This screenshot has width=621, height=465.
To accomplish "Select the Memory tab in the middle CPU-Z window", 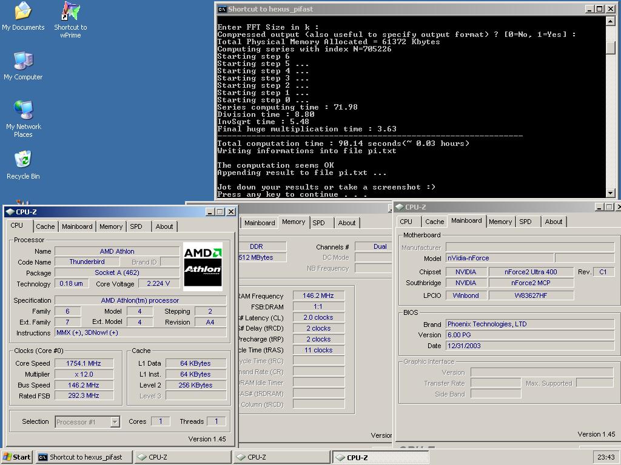I will 294,222.
